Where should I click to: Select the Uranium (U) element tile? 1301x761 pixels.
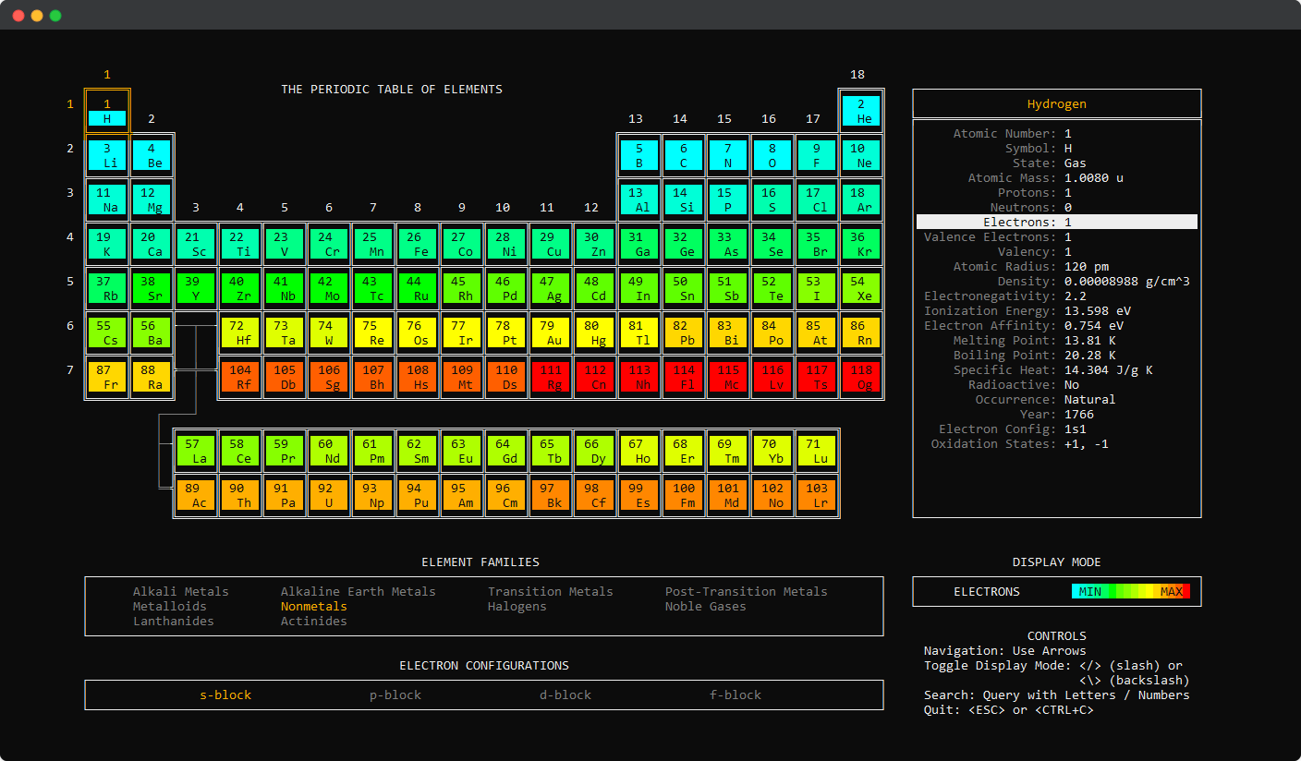point(329,495)
